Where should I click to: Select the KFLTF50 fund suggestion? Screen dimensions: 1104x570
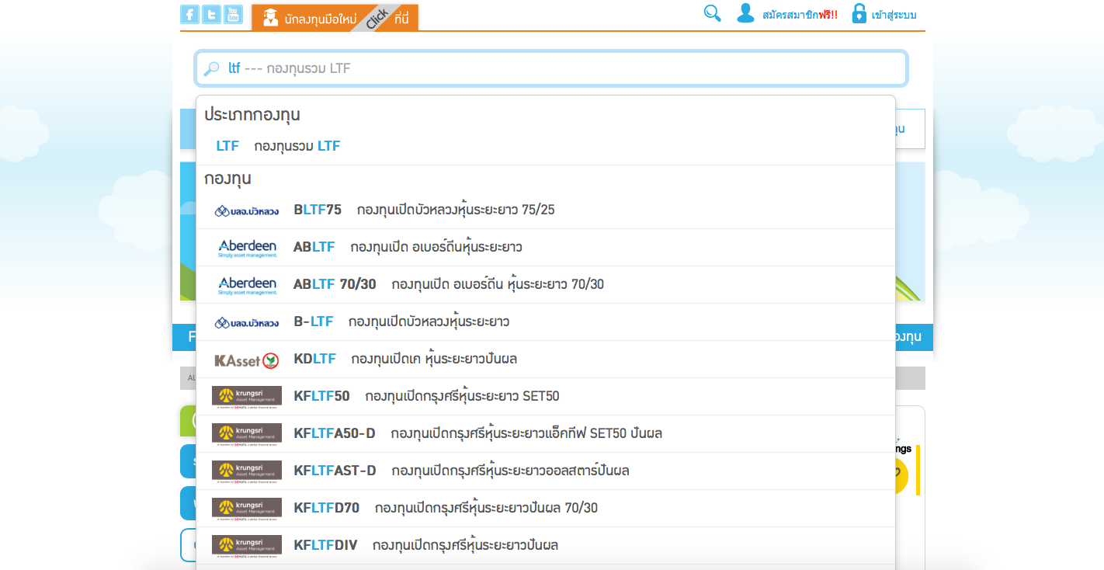[x=545, y=396]
